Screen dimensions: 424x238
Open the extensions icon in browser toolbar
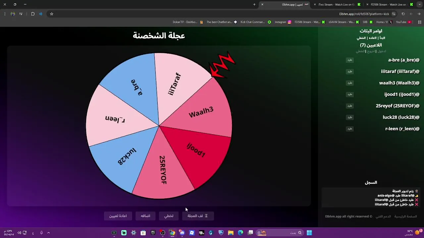click(x=33, y=14)
